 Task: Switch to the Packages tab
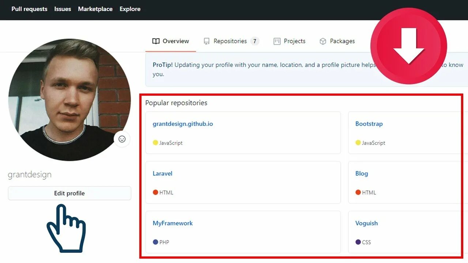click(337, 41)
